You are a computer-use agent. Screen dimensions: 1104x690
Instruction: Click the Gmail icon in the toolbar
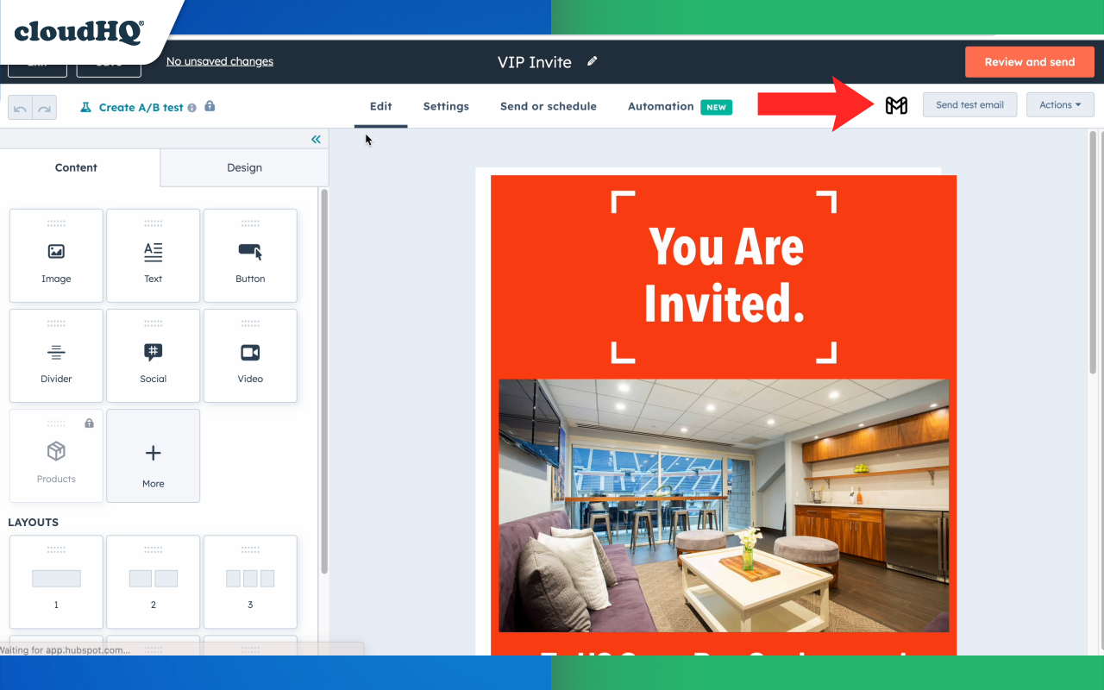coord(897,104)
